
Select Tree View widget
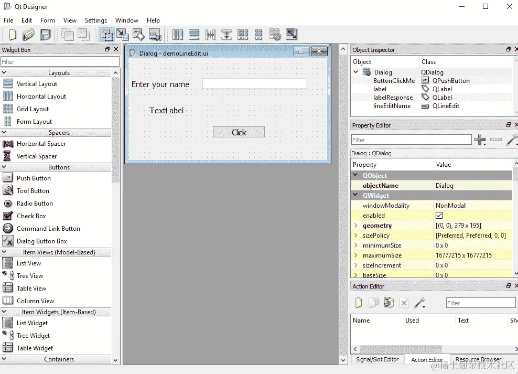30,275
